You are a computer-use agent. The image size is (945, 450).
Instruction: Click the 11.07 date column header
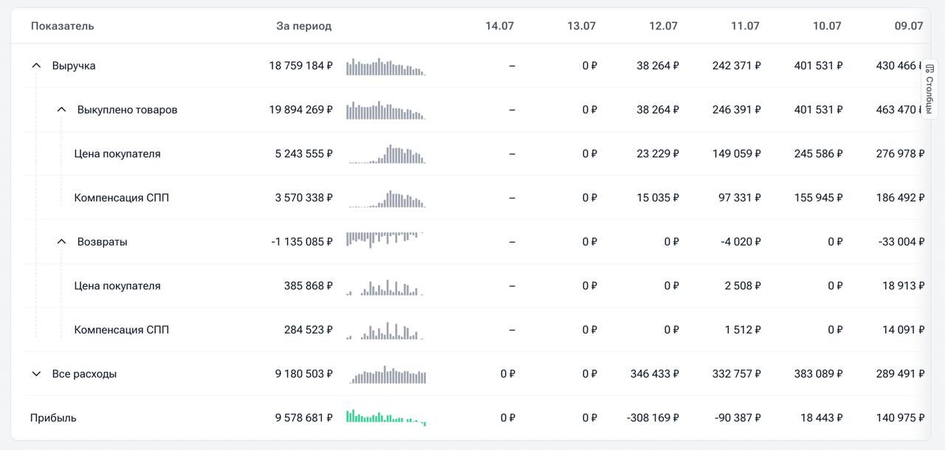click(x=746, y=26)
